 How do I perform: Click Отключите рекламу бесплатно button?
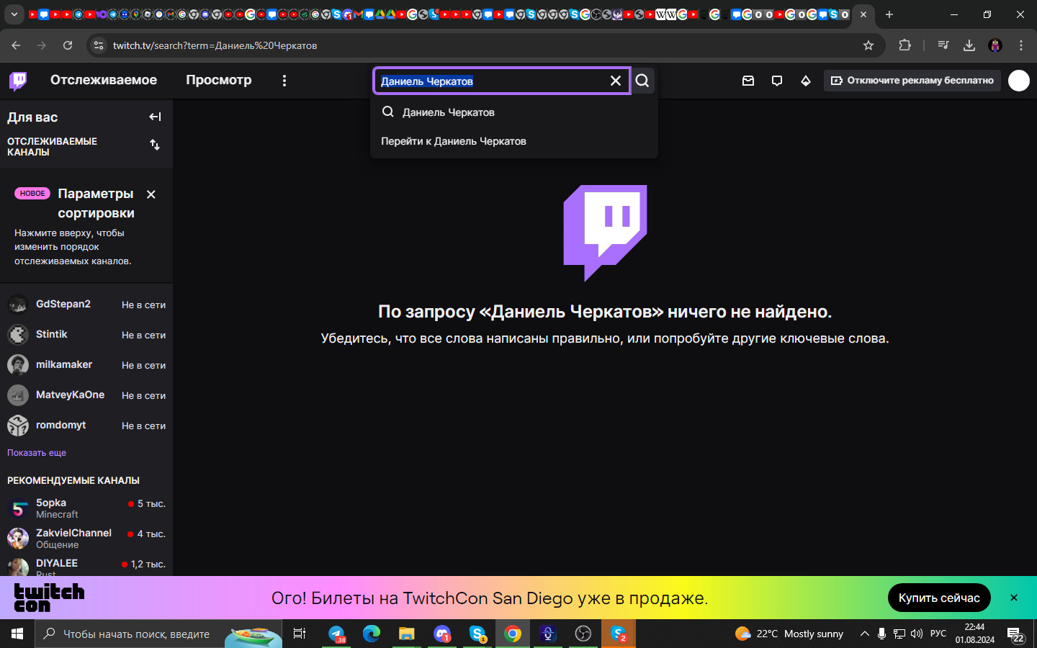point(912,81)
